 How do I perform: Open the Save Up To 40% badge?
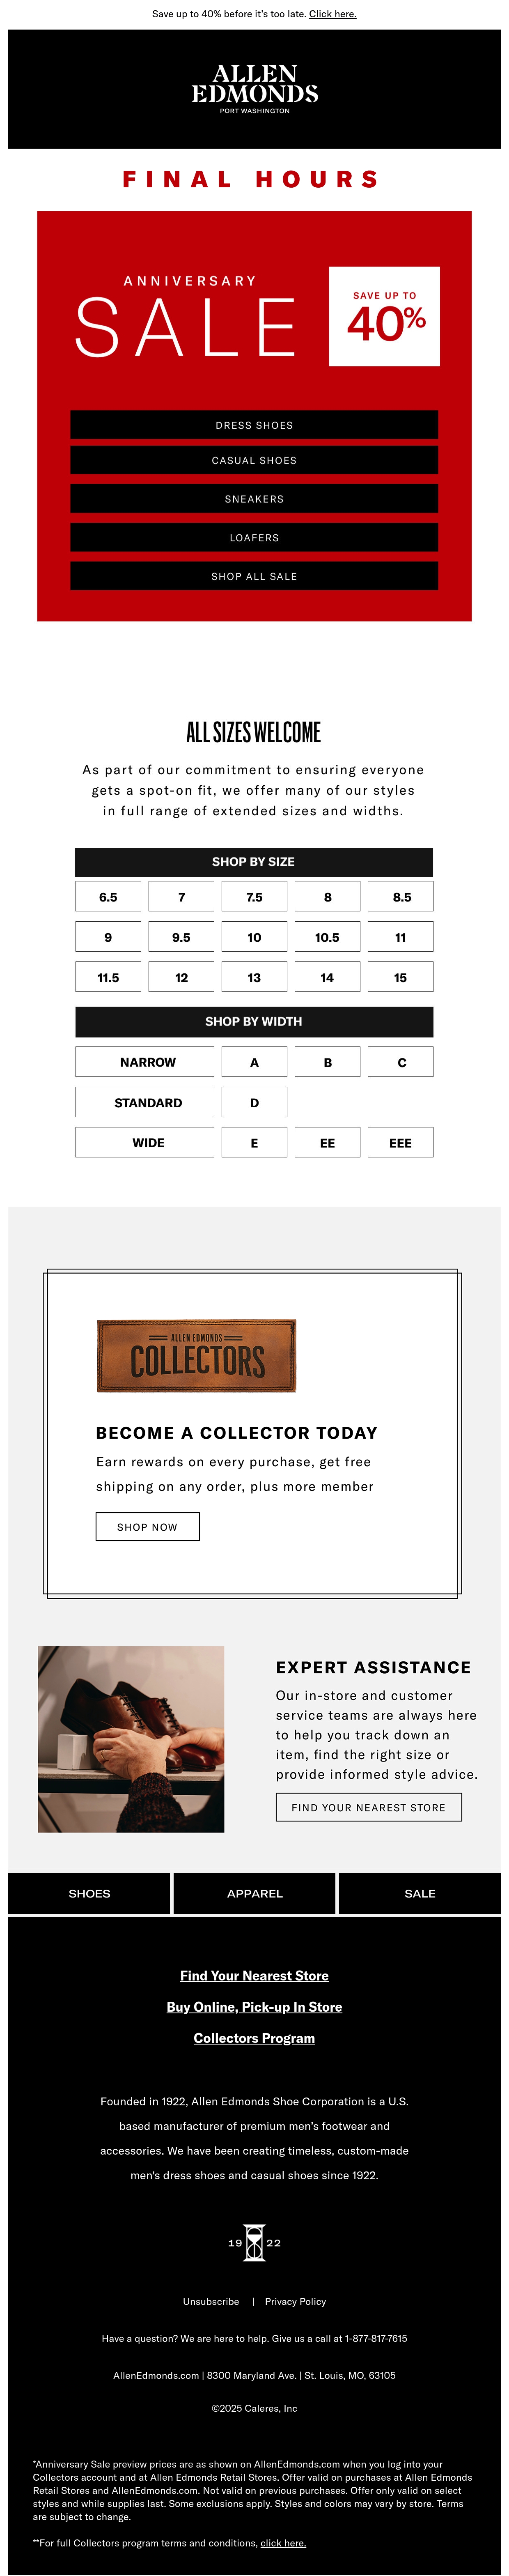point(384,316)
